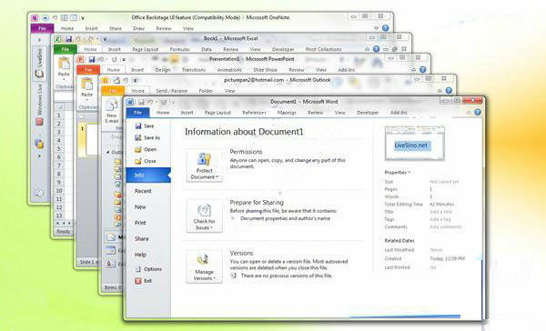Click Outlook New E-mail icon
The image size is (546, 331).
(112, 105)
